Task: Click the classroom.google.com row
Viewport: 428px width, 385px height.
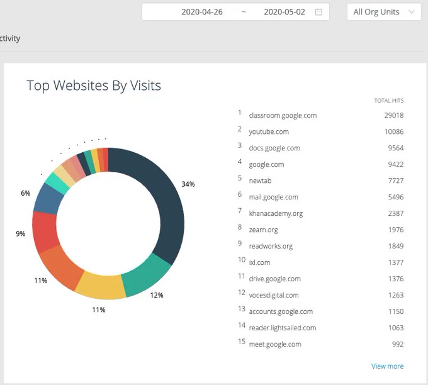Action: click(x=320, y=115)
